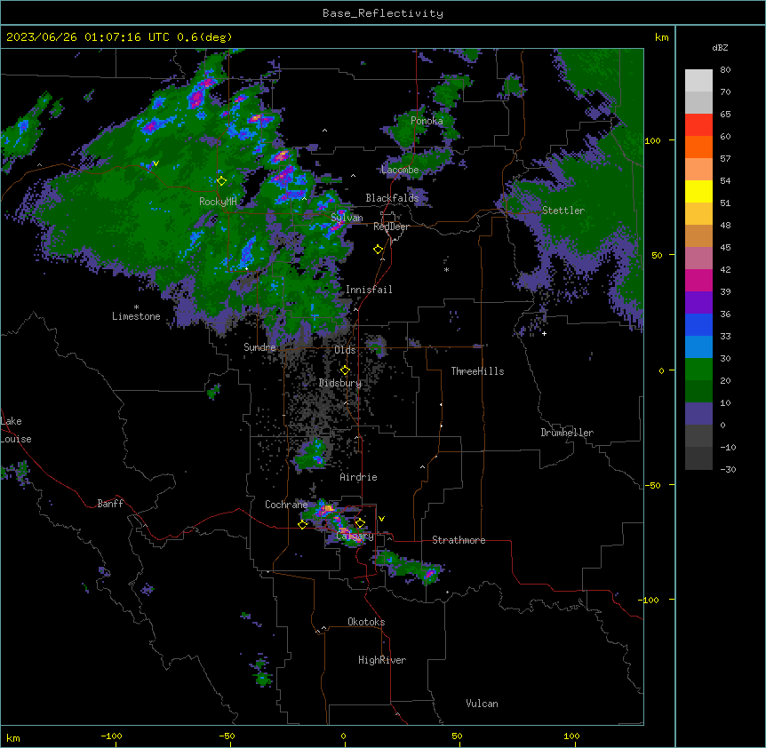The width and height of the screenshot is (766, 748).
Task: Click the yellow V marker northwest of RockyMH
Action: tap(156, 163)
